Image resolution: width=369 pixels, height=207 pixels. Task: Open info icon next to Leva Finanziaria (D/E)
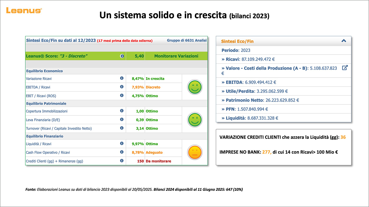coord(122,119)
